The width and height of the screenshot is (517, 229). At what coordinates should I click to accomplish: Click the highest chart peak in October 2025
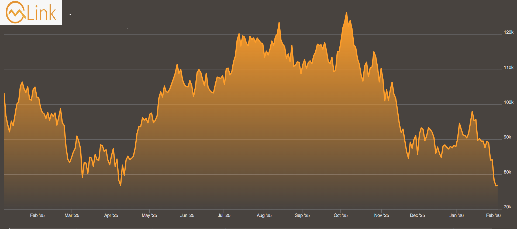point(346,13)
